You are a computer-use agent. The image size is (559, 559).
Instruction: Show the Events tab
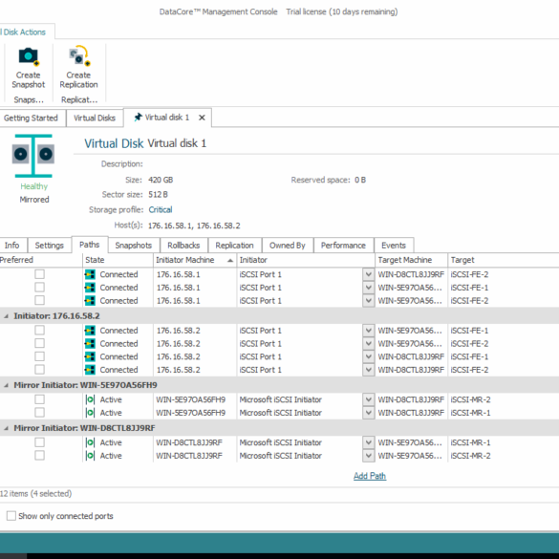394,246
